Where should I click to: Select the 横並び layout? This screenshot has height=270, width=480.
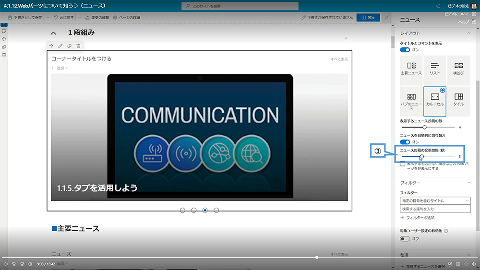(x=458, y=70)
